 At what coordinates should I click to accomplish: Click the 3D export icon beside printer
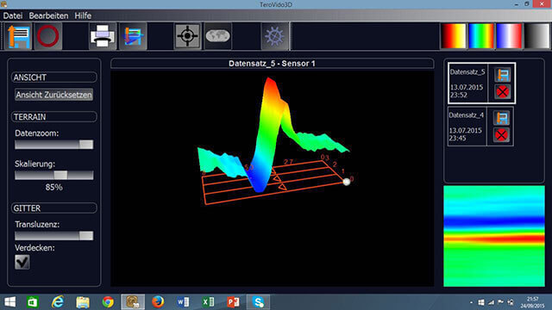click(x=133, y=36)
